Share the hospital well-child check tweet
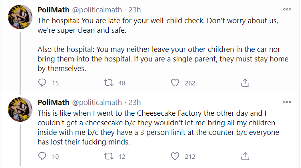 pos(245,83)
